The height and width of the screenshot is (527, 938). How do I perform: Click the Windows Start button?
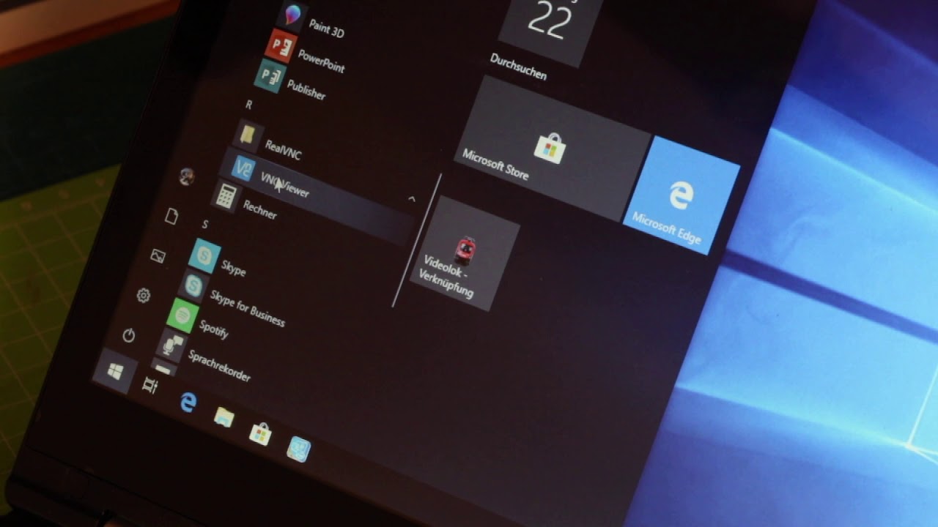tap(114, 372)
